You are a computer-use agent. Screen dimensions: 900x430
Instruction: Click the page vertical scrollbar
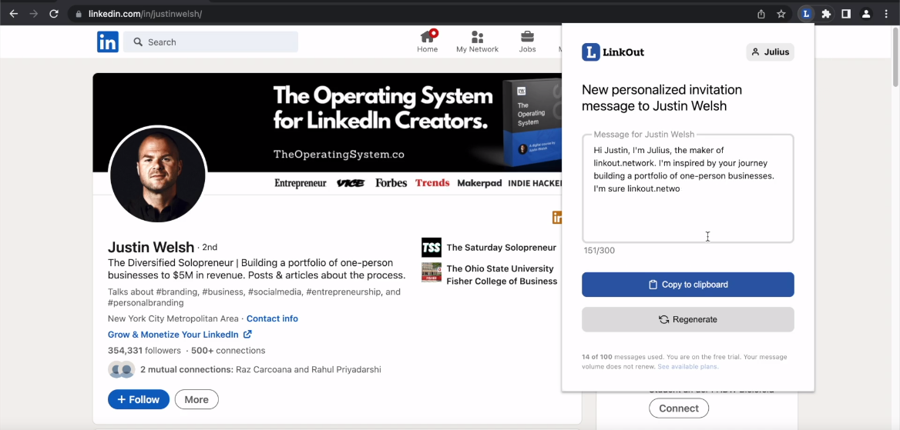[896, 58]
